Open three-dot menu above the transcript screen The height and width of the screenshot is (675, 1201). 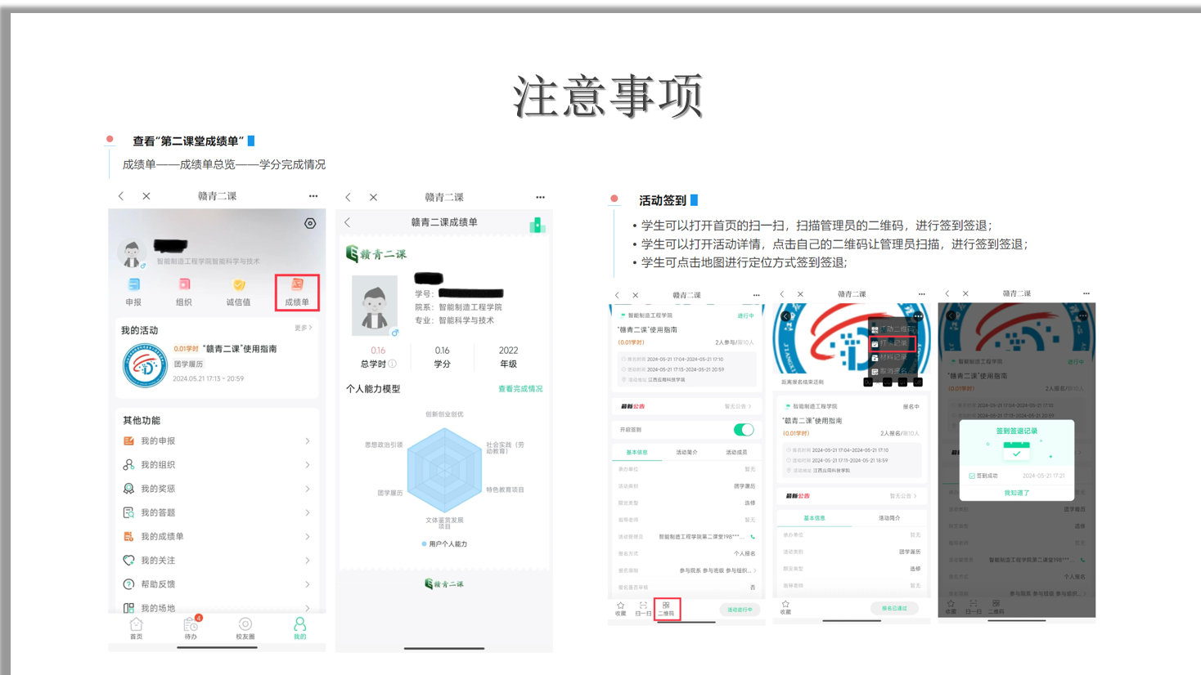point(540,197)
